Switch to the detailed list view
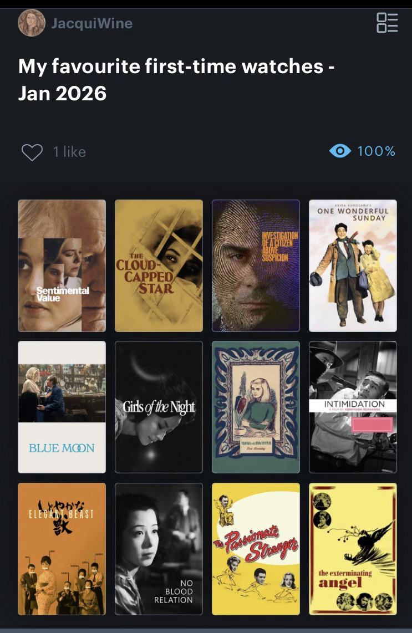Screen dimensions: 412x633 pyautogui.click(x=387, y=23)
